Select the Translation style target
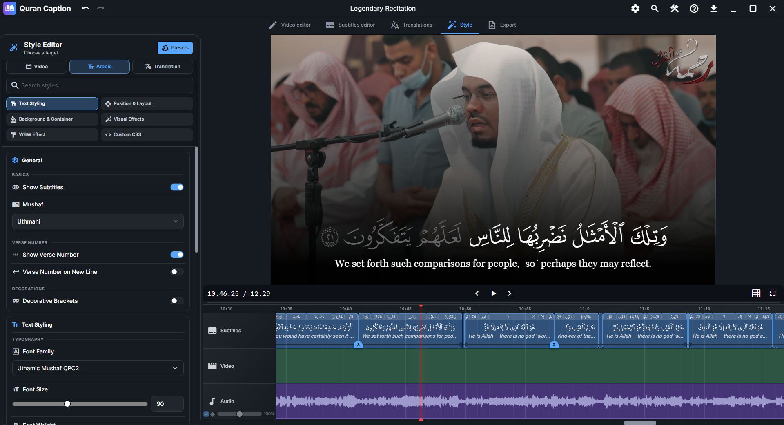Screen dimensions: 784x425 coord(163,67)
